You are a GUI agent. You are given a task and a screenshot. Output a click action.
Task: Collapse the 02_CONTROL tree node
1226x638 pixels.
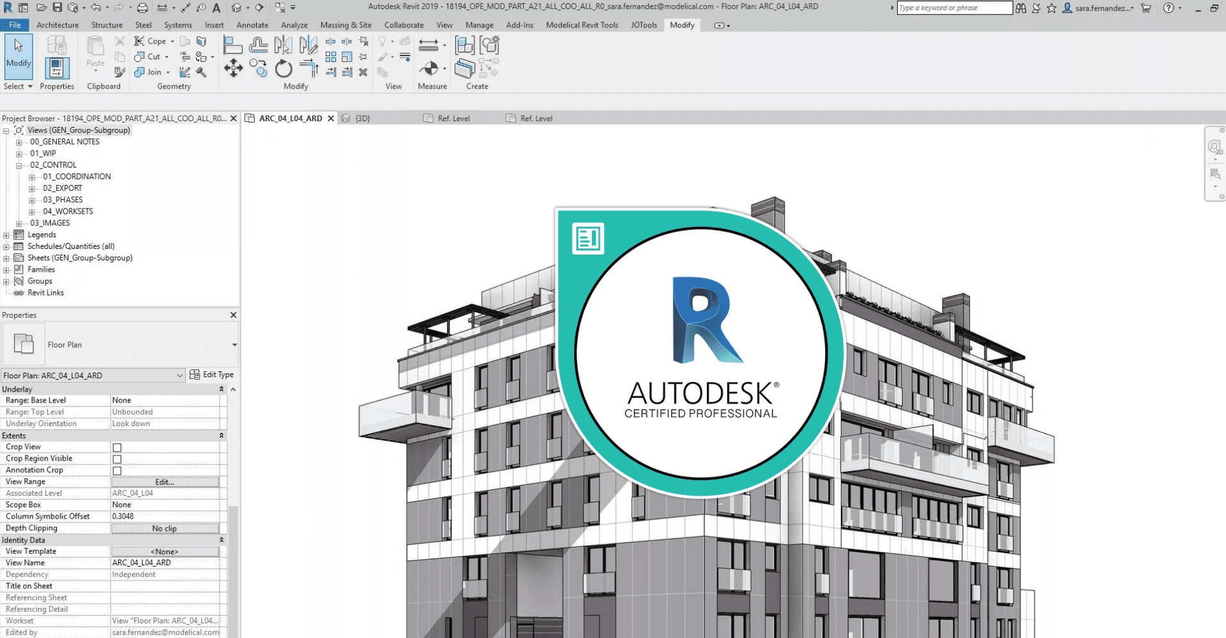tap(19, 165)
